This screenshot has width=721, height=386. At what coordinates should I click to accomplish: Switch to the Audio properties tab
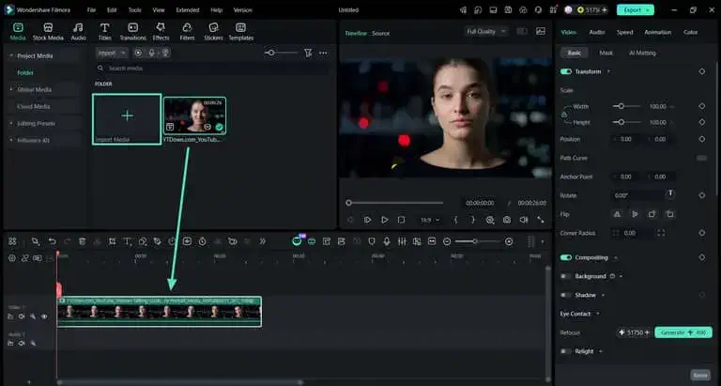(x=596, y=32)
